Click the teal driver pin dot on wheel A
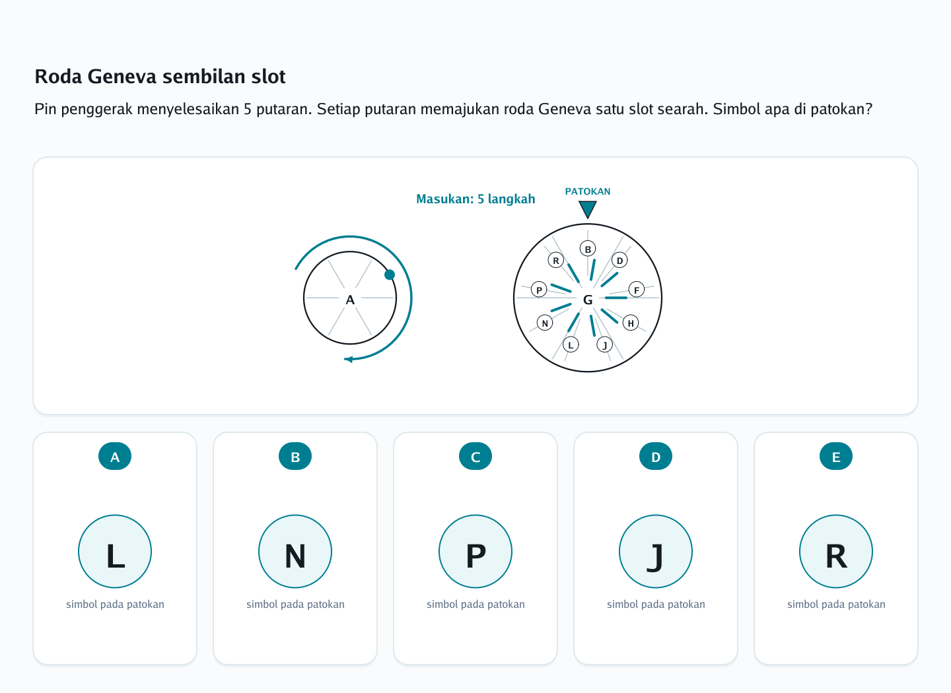 [390, 275]
